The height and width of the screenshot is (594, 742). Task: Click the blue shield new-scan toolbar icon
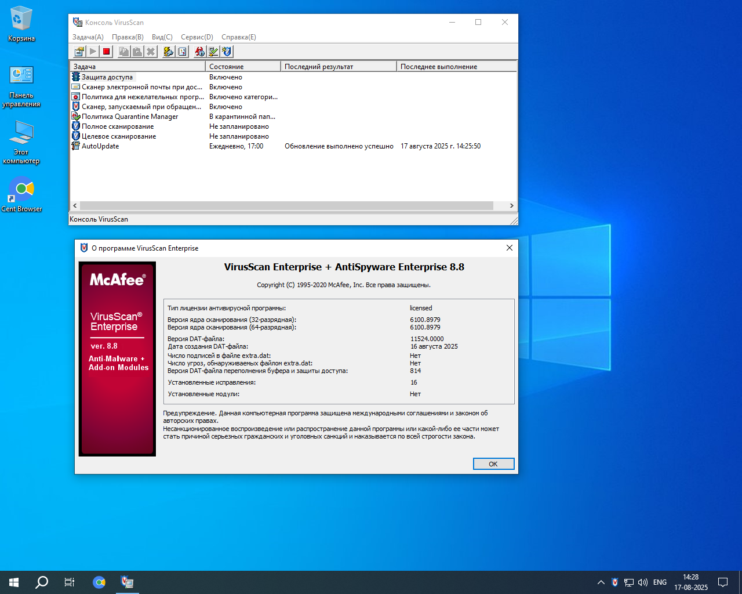(227, 52)
